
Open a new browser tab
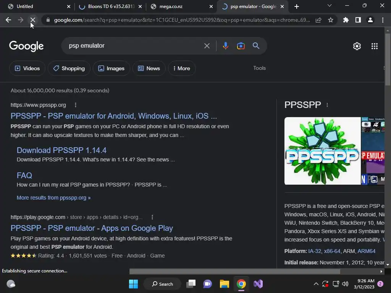[x=296, y=6]
